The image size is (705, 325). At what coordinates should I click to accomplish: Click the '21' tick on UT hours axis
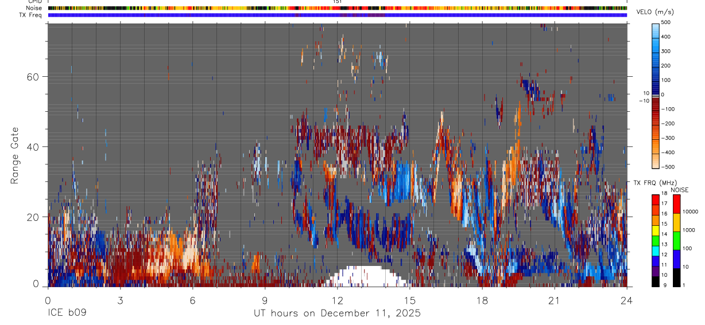pos(555,300)
